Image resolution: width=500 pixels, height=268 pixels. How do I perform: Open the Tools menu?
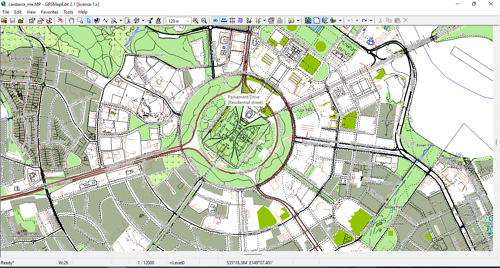tap(68, 12)
